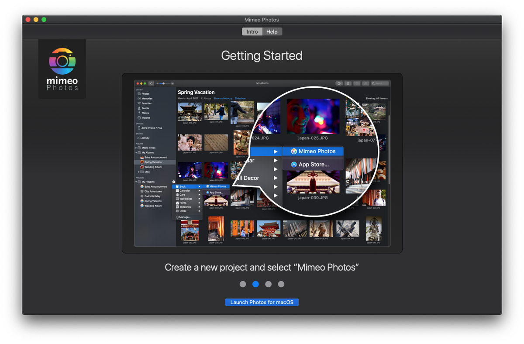Switch to the Intro tab
524x344 pixels.
coord(252,31)
